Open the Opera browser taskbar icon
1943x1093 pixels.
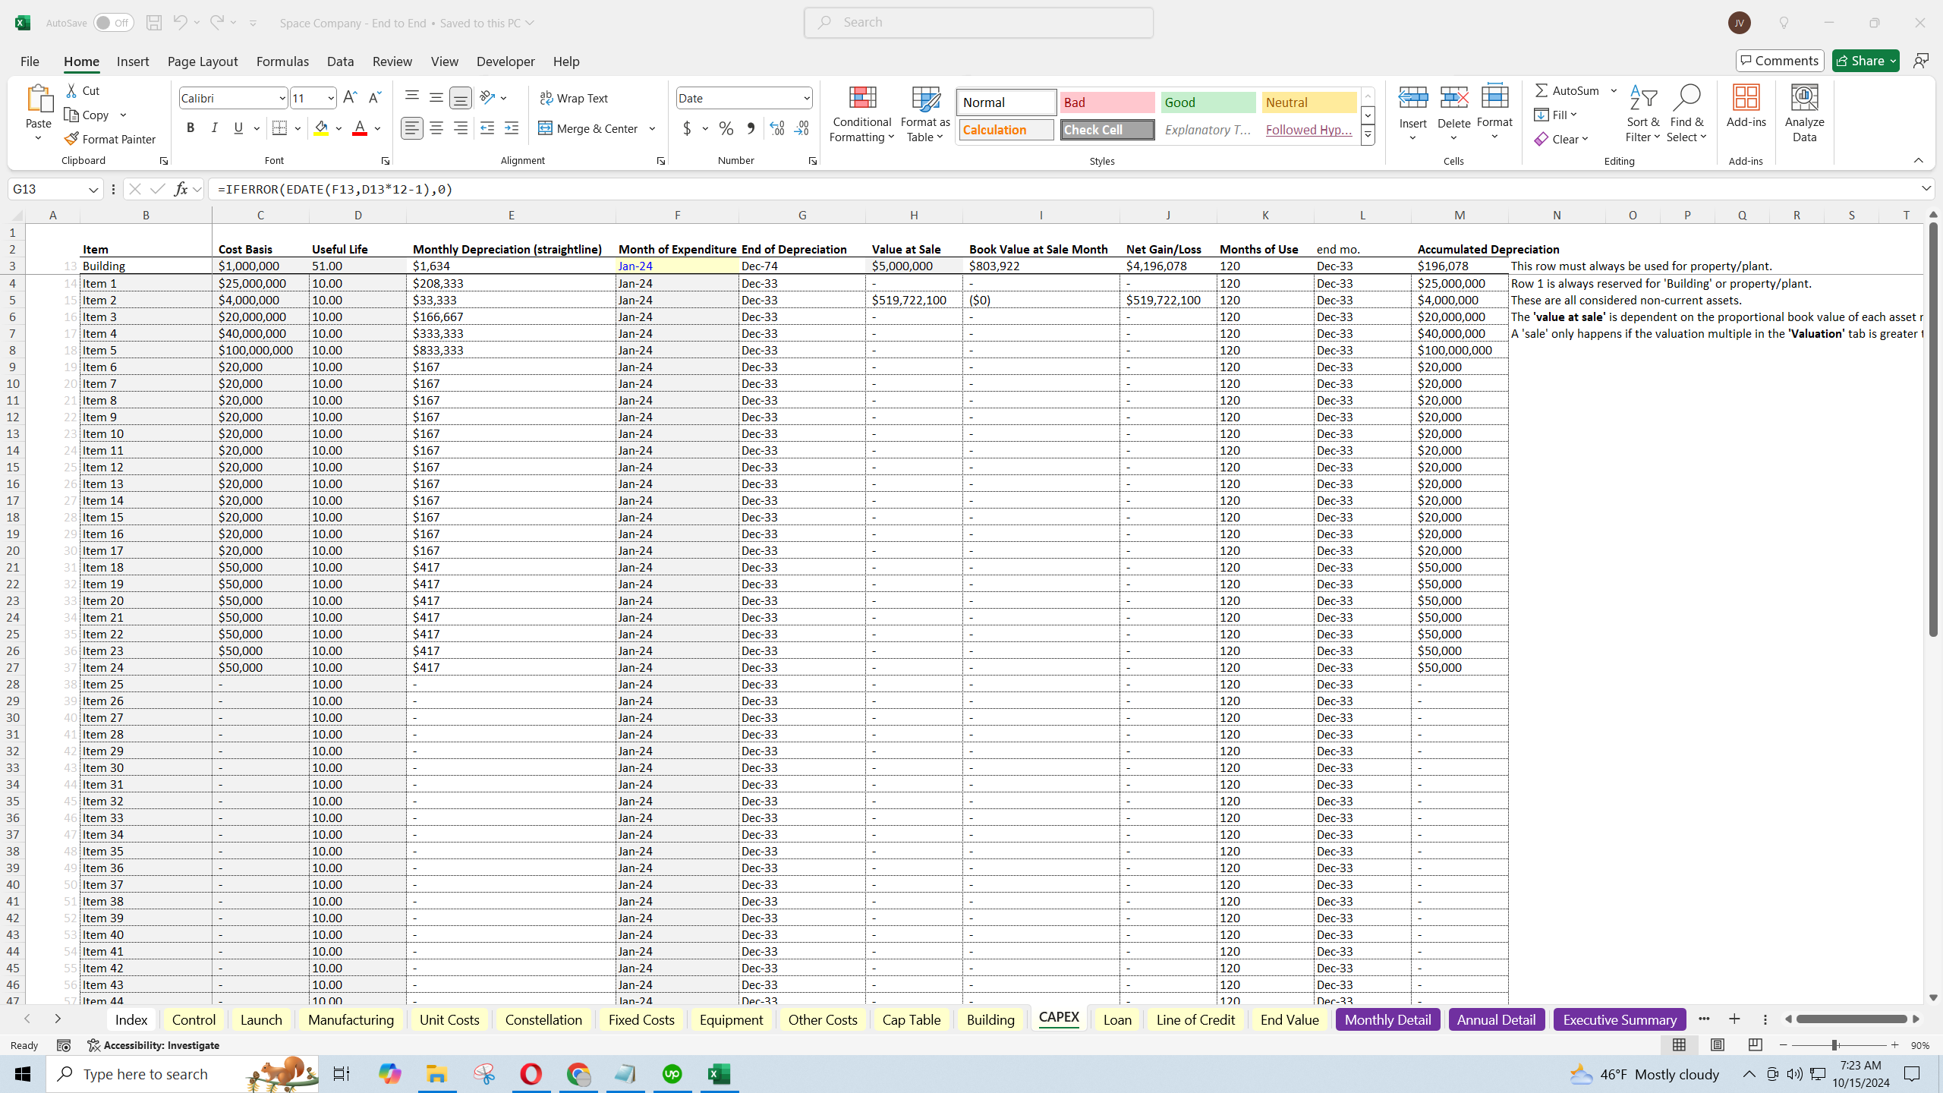click(x=531, y=1074)
